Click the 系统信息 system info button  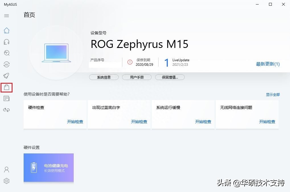(104, 77)
